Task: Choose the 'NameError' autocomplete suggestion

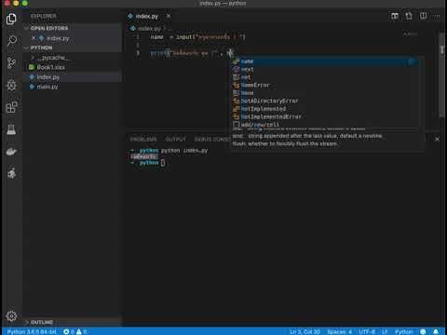Action: coord(325,85)
